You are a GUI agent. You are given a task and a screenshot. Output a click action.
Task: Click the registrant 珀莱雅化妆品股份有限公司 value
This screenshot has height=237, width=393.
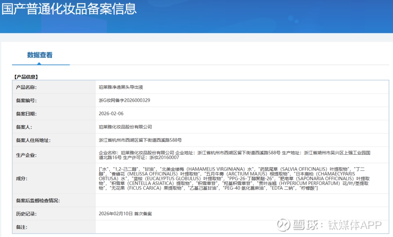[x=125, y=127]
